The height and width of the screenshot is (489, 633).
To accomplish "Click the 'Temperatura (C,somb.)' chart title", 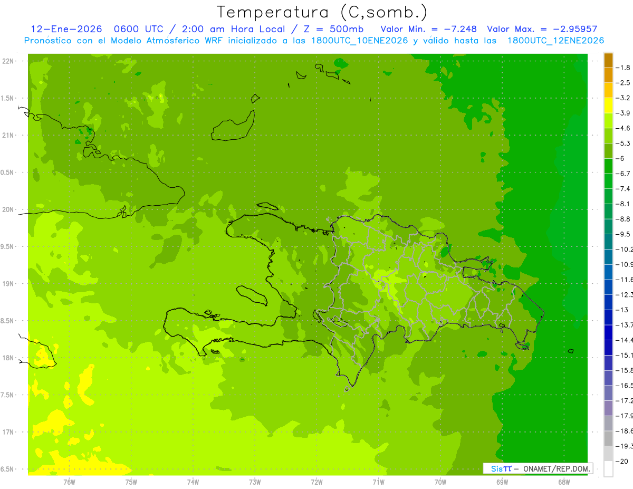I will click(x=322, y=12).
